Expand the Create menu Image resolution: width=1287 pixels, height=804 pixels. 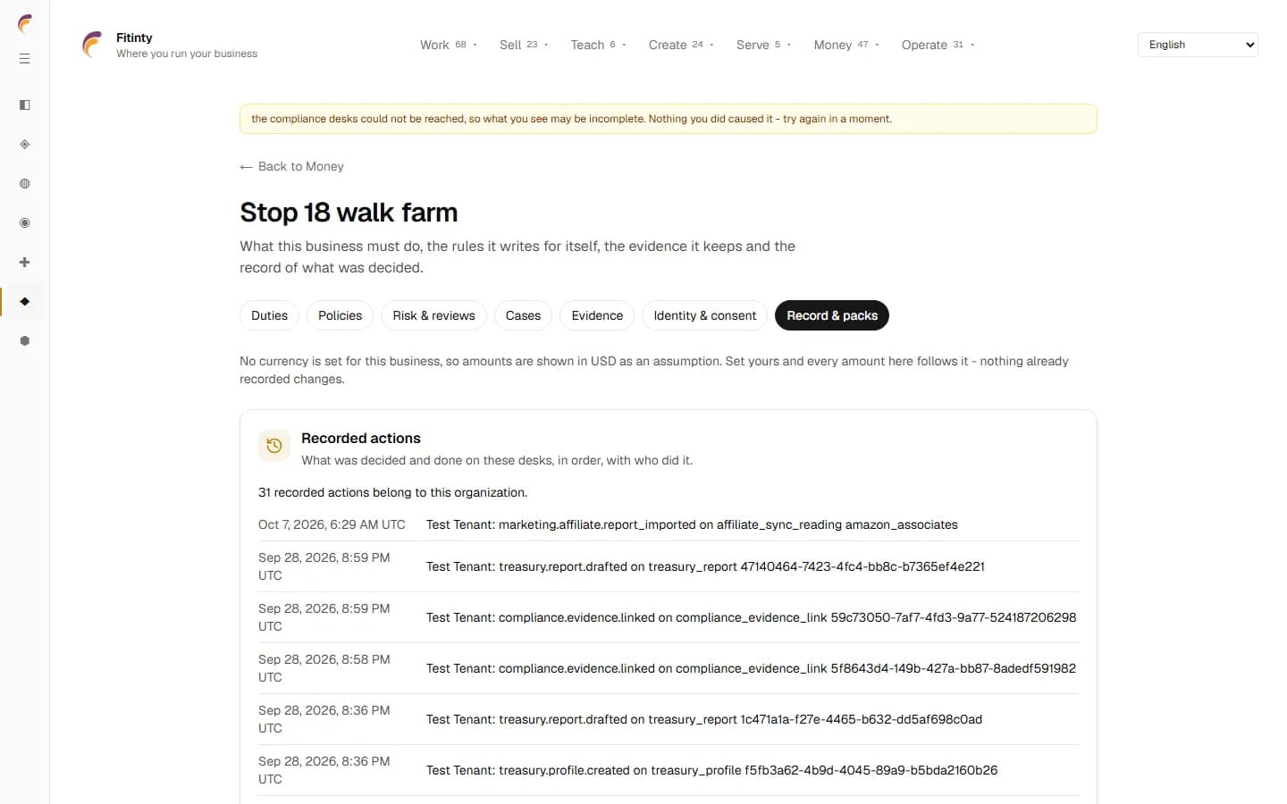(x=681, y=45)
